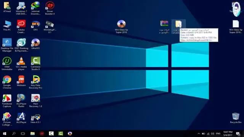Select the Camtasia Studio 8 shortcut
This screenshot has width=244, height=137.
click(x=35, y=61)
